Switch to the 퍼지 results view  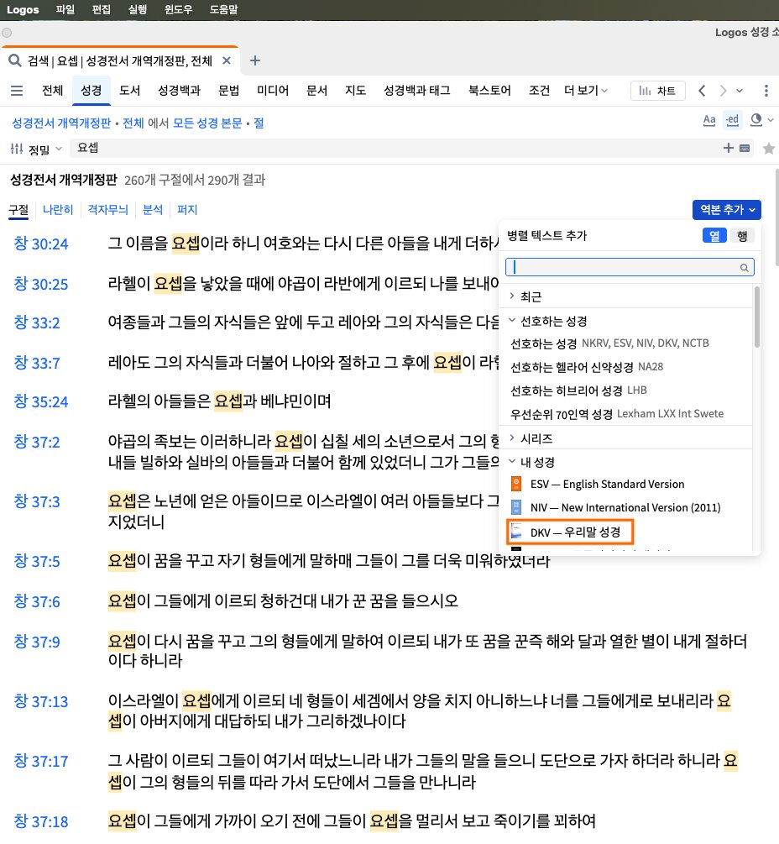(187, 209)
